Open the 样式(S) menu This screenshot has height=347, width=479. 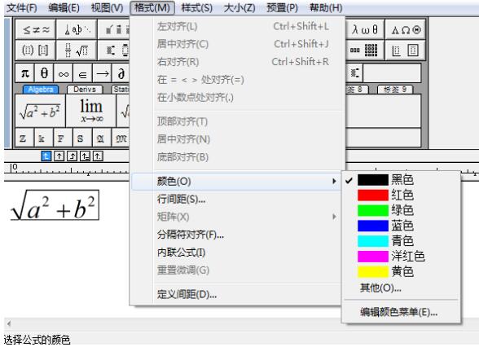197,7
